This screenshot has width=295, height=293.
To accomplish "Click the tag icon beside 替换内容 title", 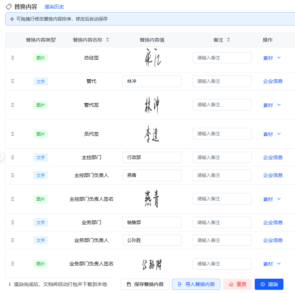I will pyautogui.click(x=8, y=7).
